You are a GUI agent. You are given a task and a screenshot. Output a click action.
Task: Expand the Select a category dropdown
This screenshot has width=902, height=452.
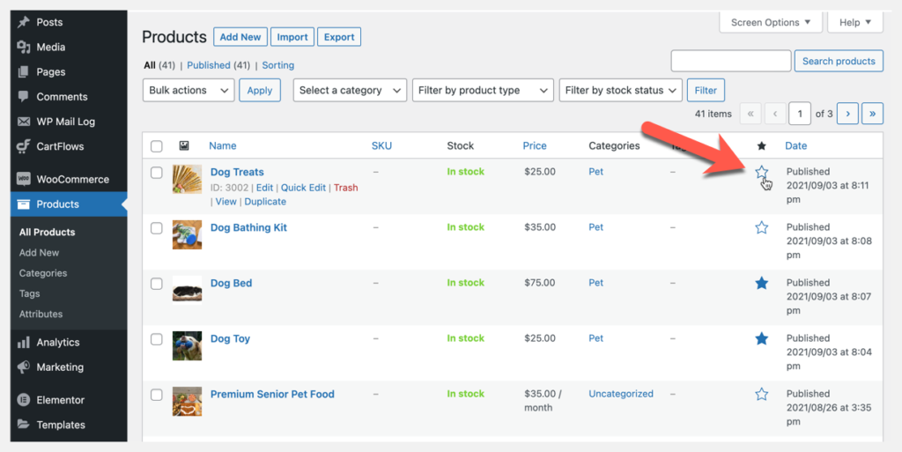pyautogui.click(x=350, y=90)
